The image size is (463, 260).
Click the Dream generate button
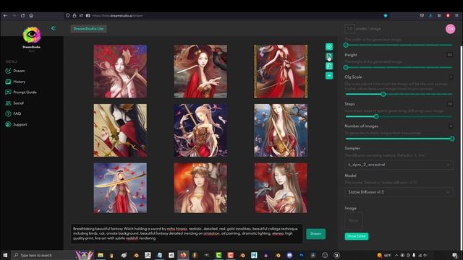click(x=315, y=234)
